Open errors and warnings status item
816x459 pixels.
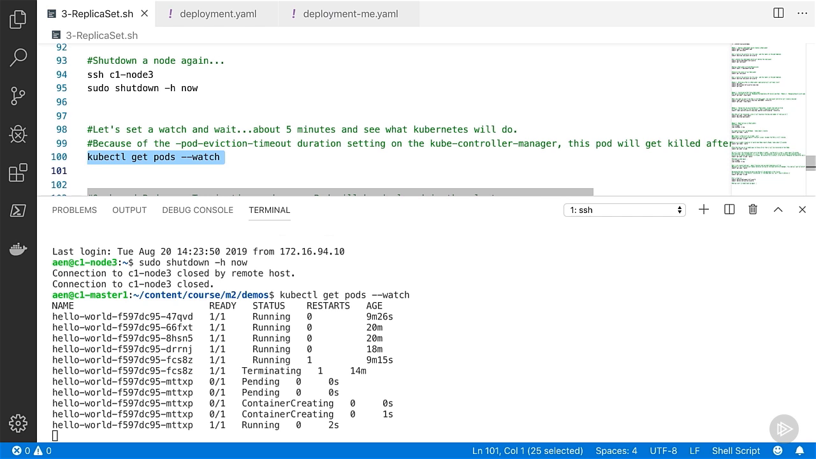point(32,451)
